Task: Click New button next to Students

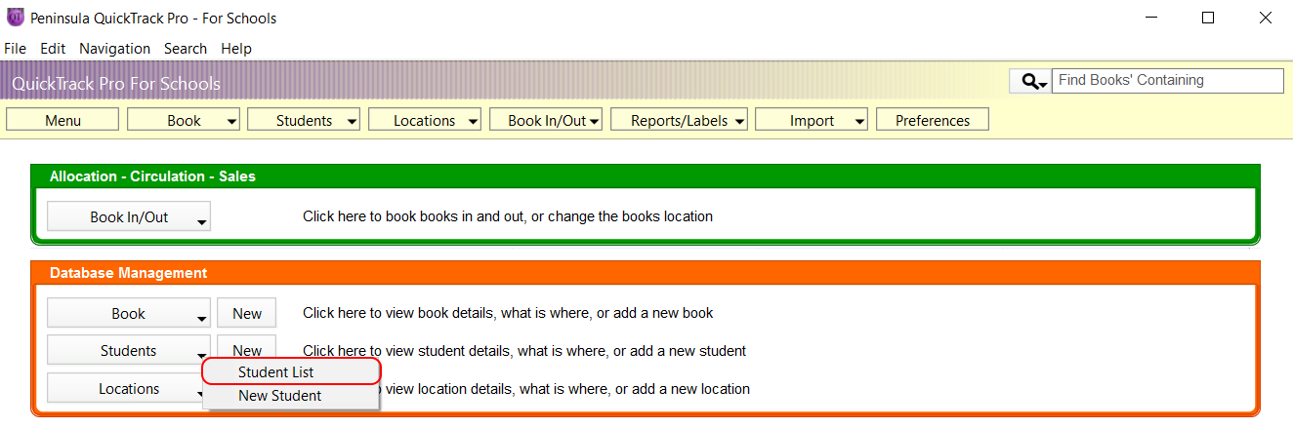Action: [x=247, y=350]
